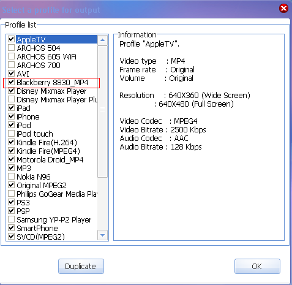
Task: Uncheck the Kindle Fire(H.264) checkbox
Action: 11,142
